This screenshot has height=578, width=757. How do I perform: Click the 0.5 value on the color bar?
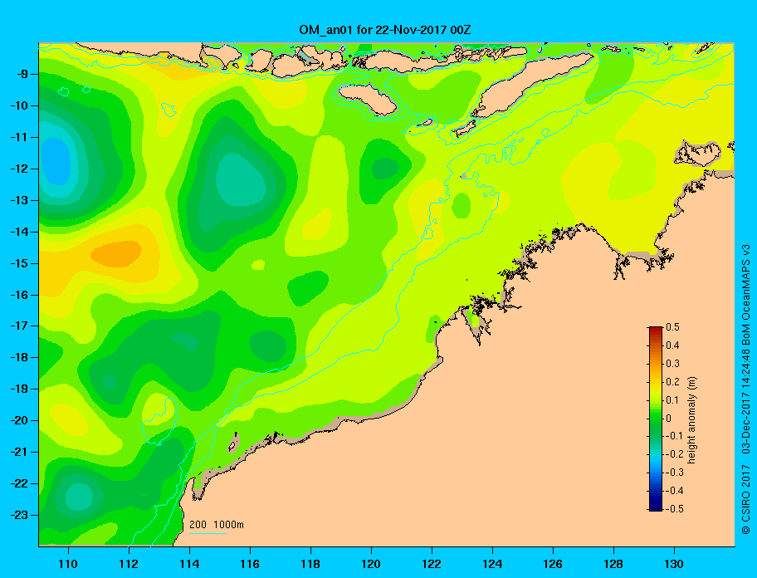672,327
